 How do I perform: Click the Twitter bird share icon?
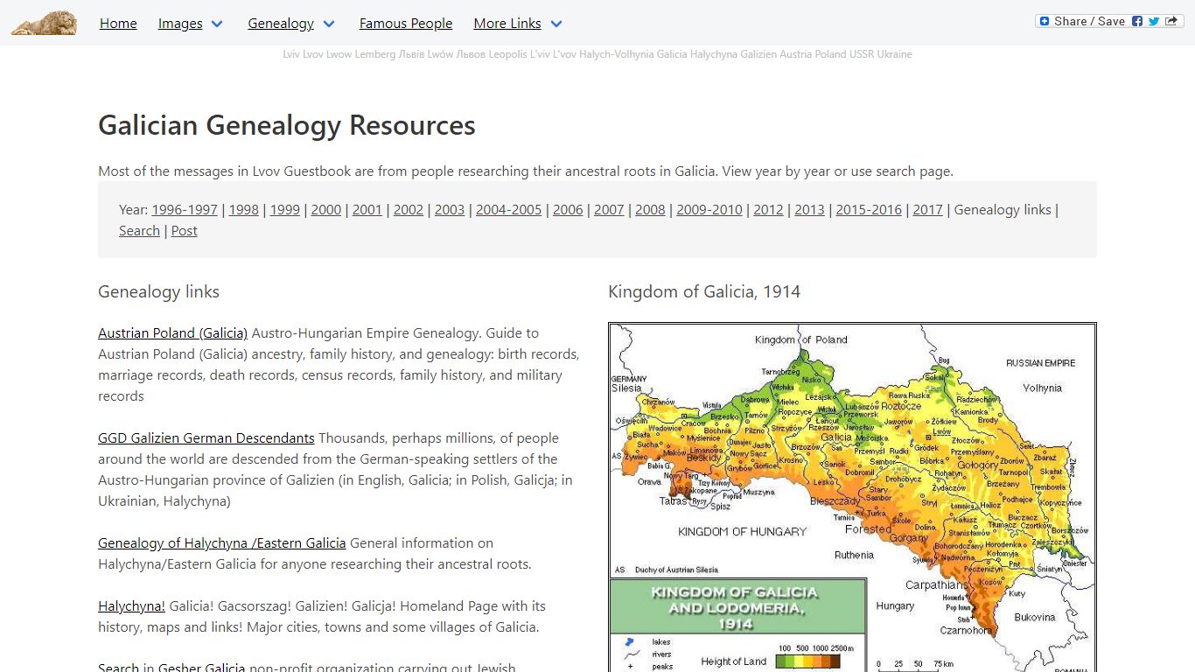[1154, 21]
